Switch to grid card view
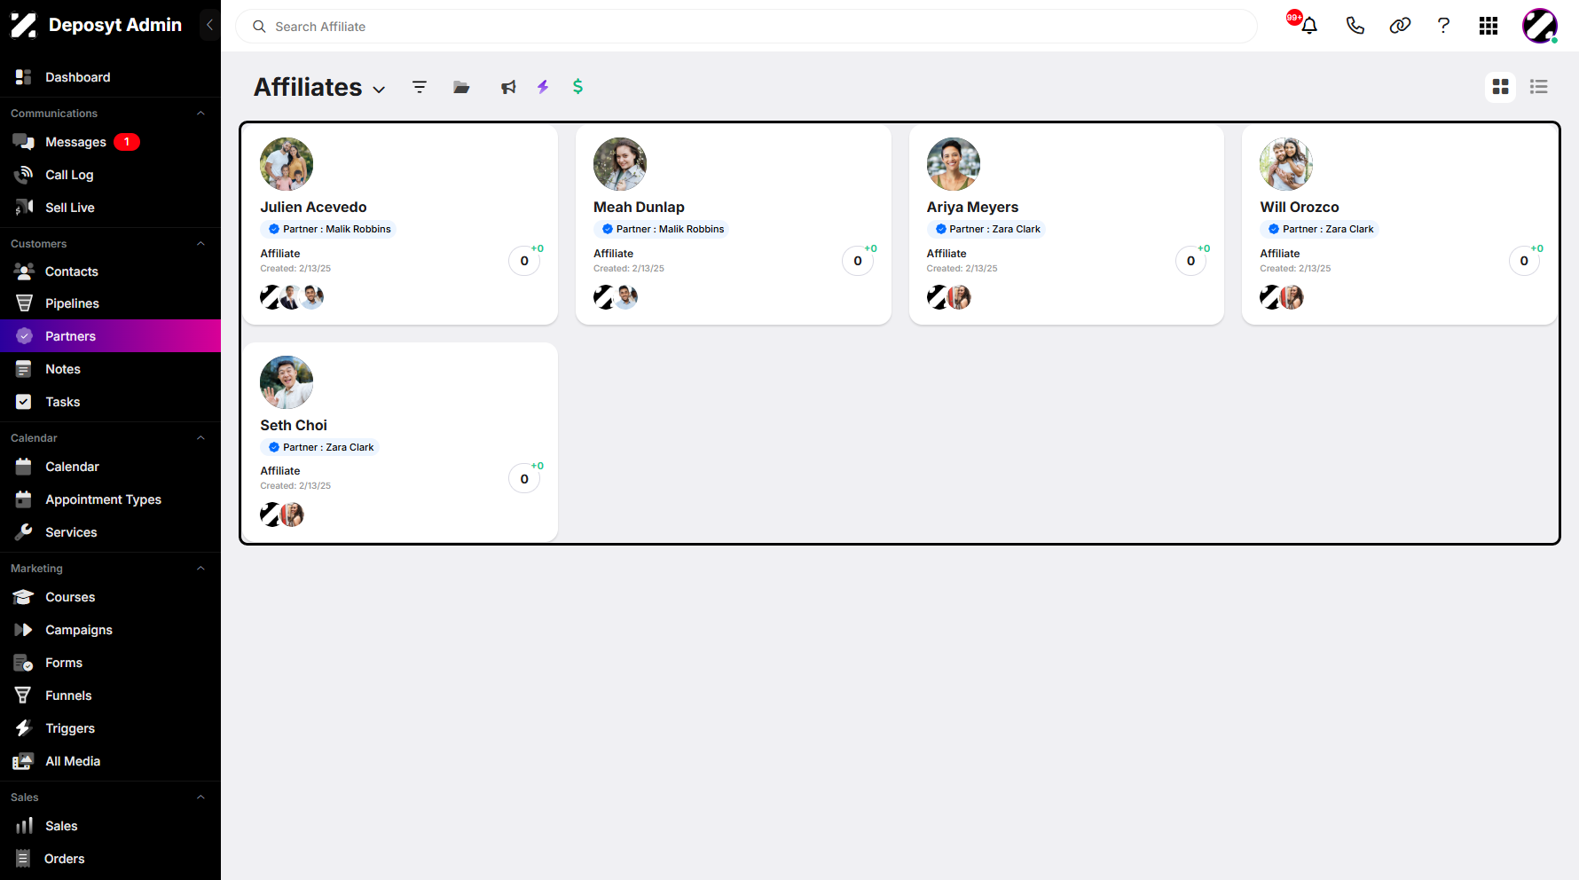The image size is (1579, 880). coord(1500,87)
